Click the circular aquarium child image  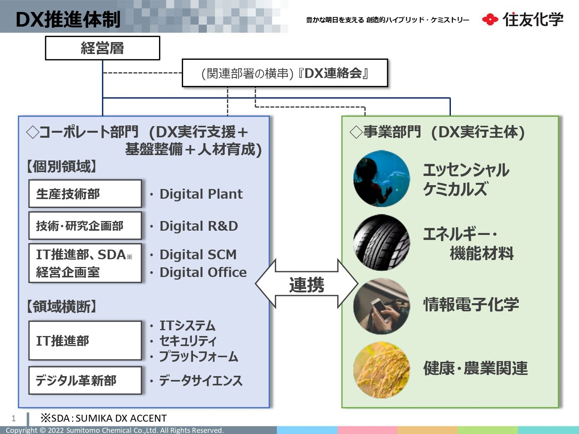(381, 179)
